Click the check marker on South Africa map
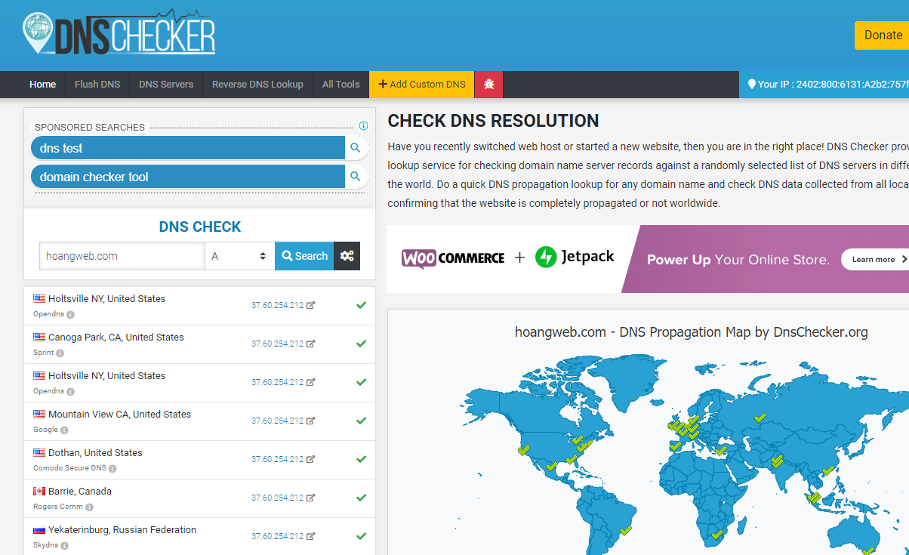The height and width of the screenshot is (555, 909). click(717, 534)
